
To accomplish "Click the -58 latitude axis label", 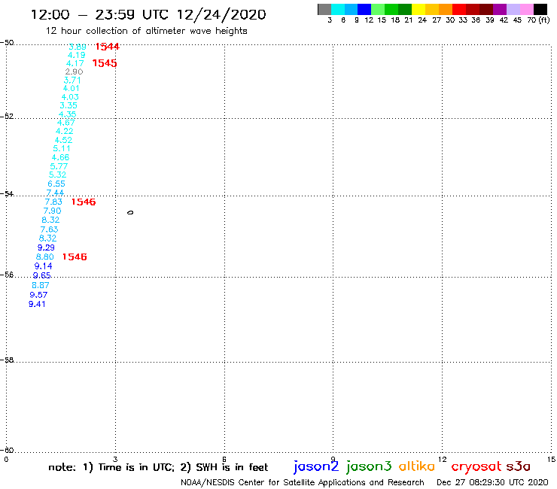I will coord(7,360).
